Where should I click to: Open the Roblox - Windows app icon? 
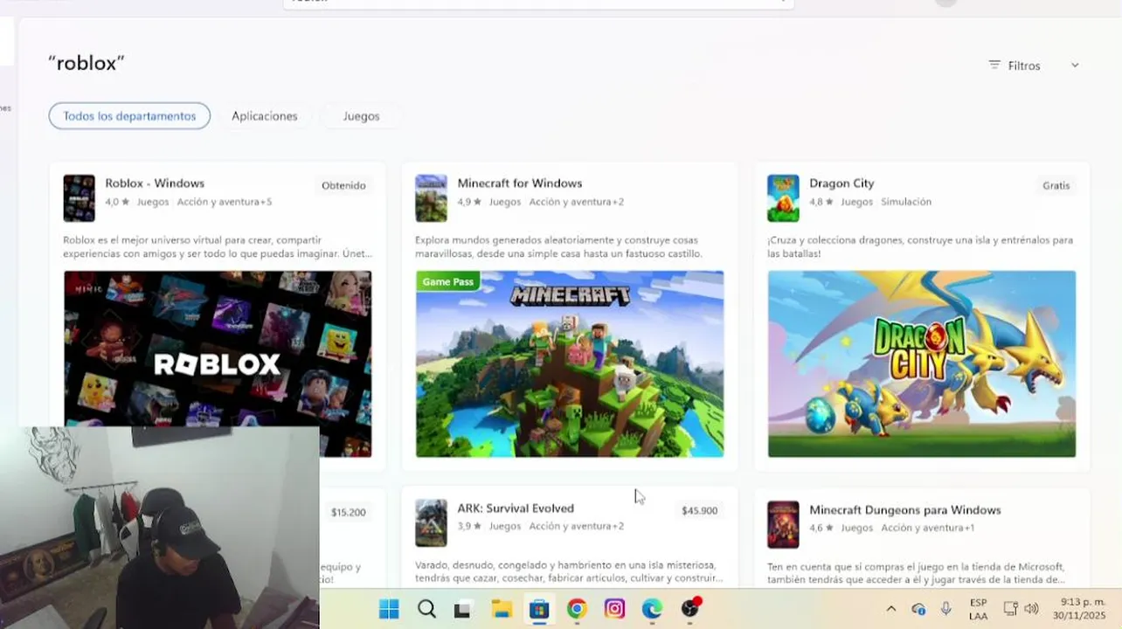coord(79,198)
